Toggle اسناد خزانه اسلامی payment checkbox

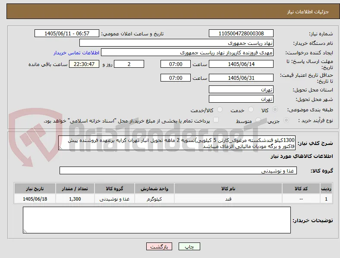pos(216,120)
